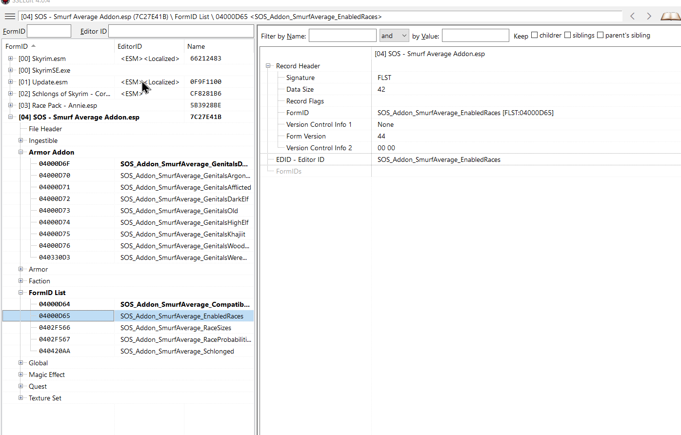Screen dimensions: 681x435
Task: Expand Schlongs of Skyrim Core node
Action: (10, 94)
